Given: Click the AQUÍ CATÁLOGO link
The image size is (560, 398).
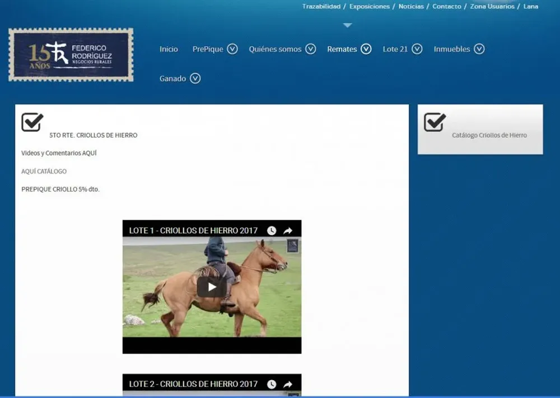Looking at the screenshot, I should 44,171.
